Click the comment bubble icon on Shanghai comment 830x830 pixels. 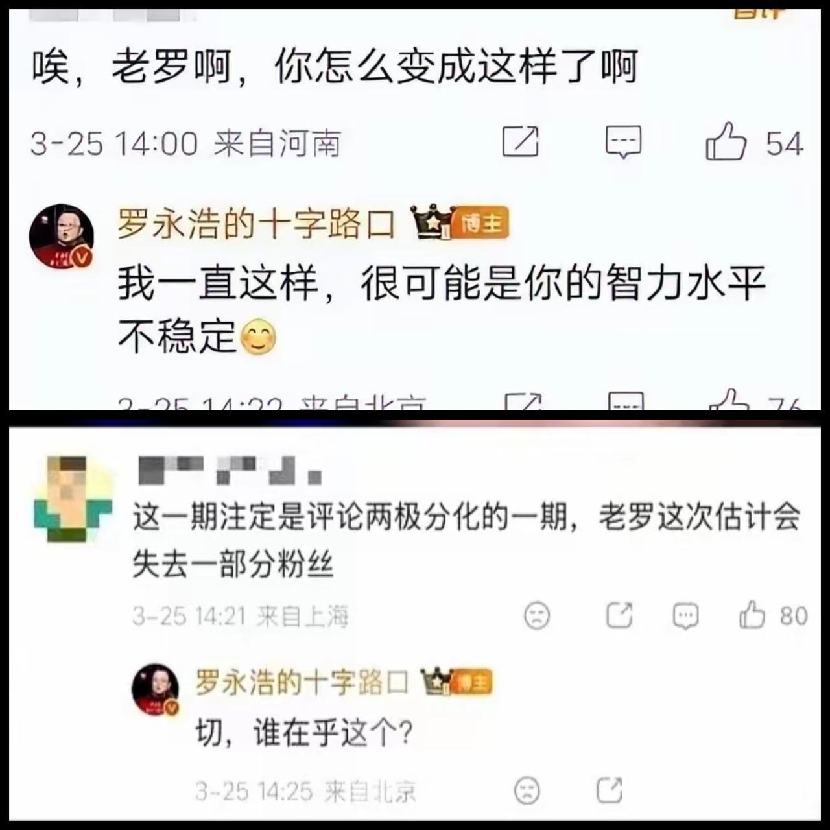(685, 615)
